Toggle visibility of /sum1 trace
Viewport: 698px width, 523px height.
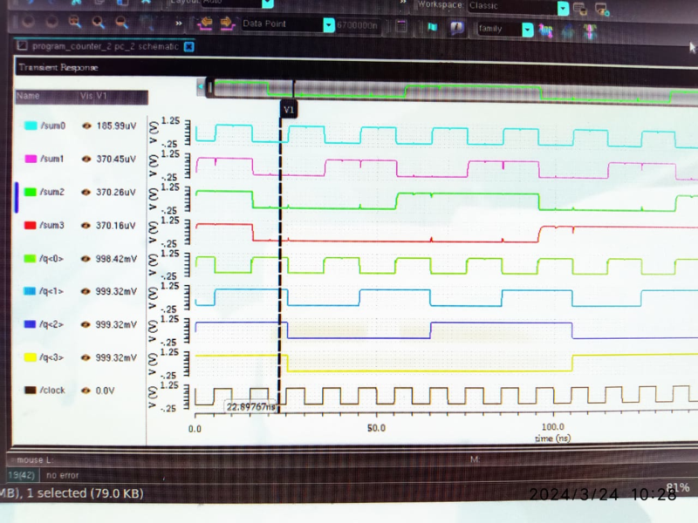tap(86, 159)
